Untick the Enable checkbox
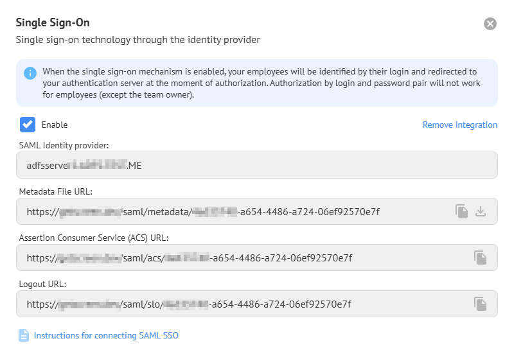 28,125
